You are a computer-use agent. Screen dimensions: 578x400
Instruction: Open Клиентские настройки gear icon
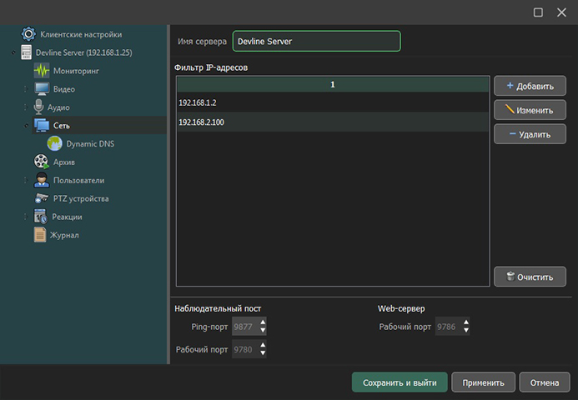pos(28,34)
